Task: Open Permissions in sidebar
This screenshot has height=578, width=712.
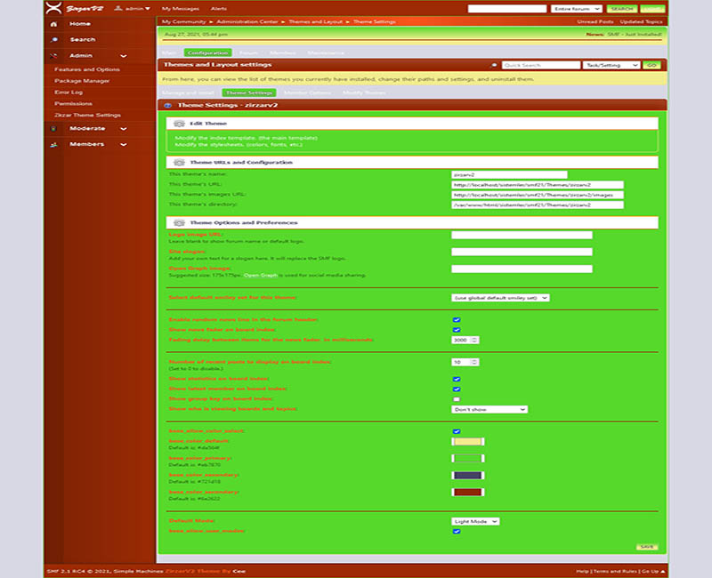Action: (x=73, y=103)
